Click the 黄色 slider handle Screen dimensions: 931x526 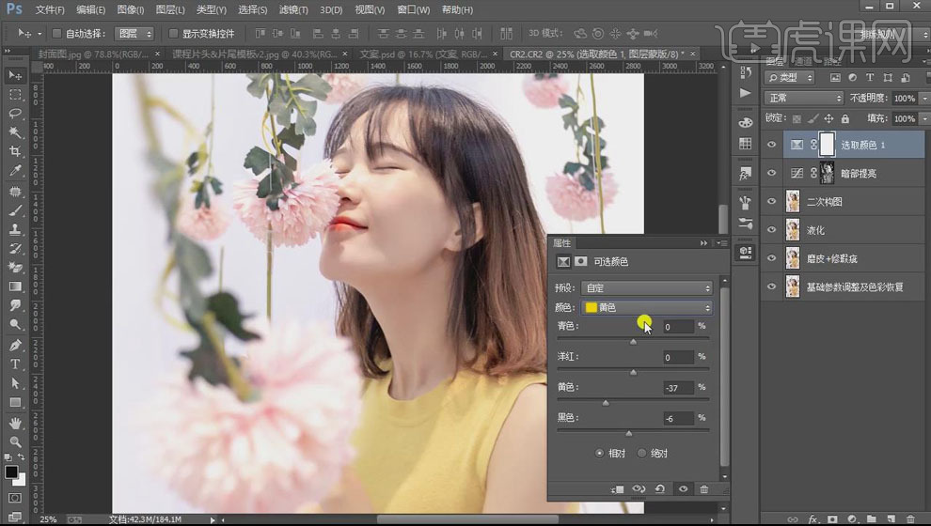pos(605,402)
